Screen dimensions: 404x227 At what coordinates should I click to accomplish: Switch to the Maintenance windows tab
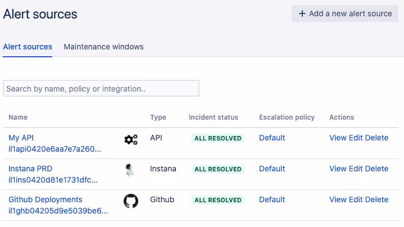click(103, 47)
